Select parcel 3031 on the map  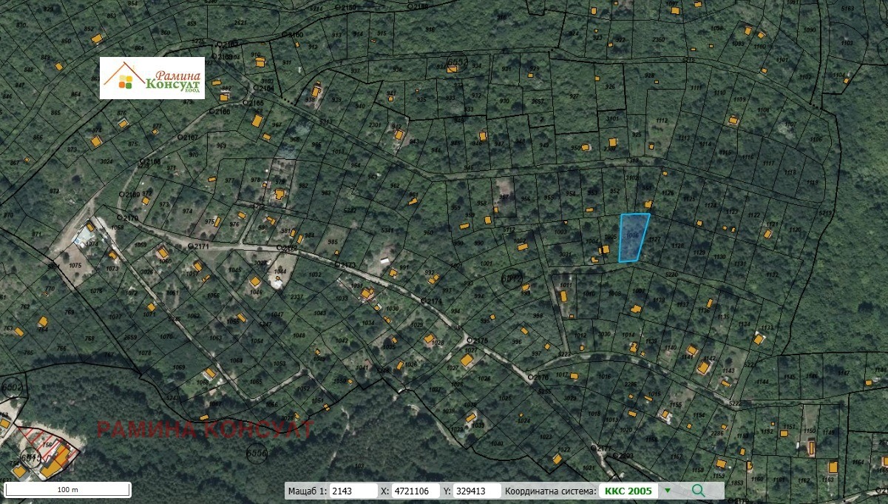(x=566, y=255)
